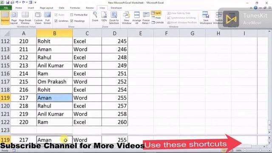Select row 123 header
Image resolution: width=272 pixels, height=153 pixels.
(x=5, y=130)
